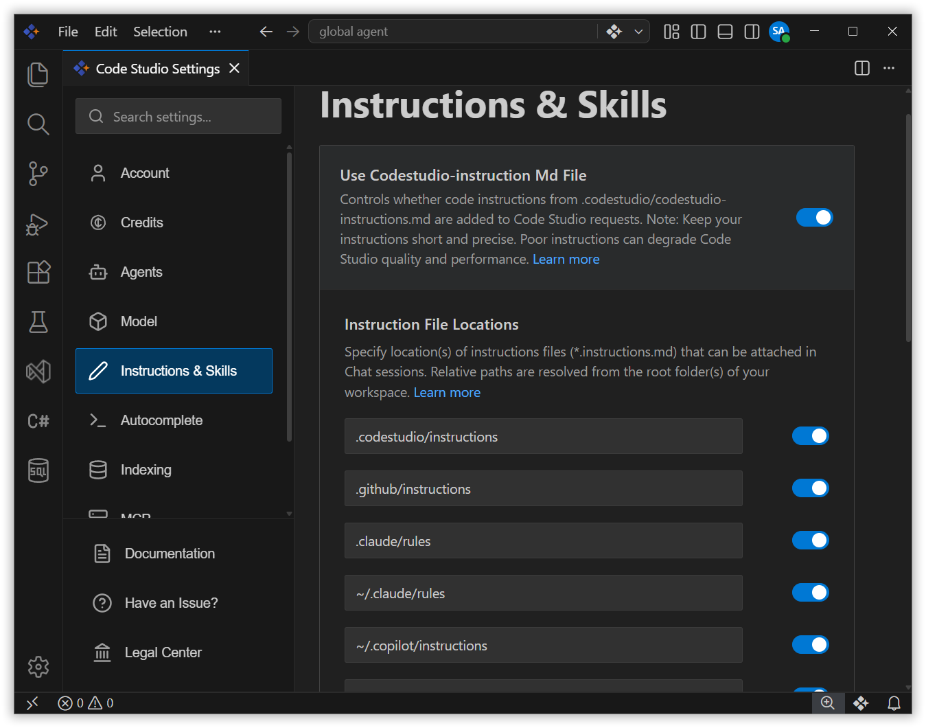Viewport: 926px width, 728px height.
Task: Go back with the left arrow
Action: point(266,32)
